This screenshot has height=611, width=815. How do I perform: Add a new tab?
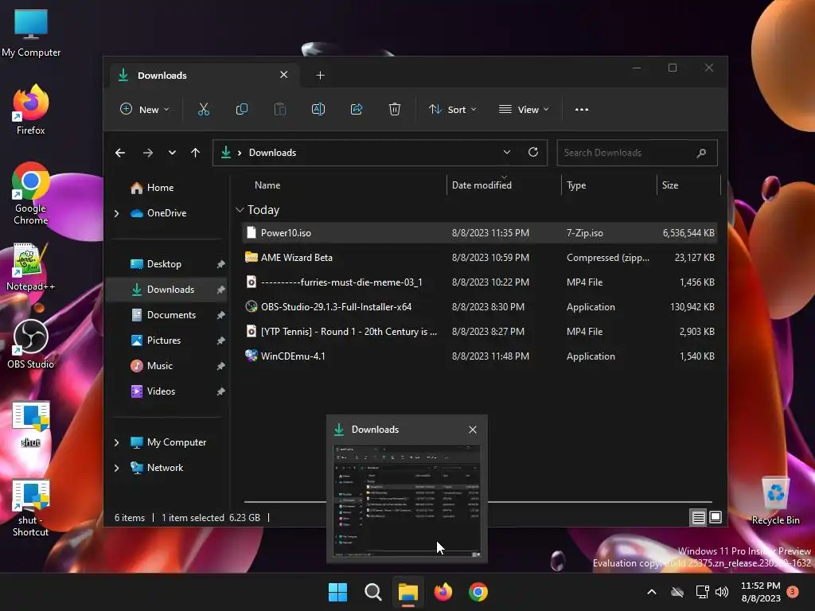click(x=320, y=76)
